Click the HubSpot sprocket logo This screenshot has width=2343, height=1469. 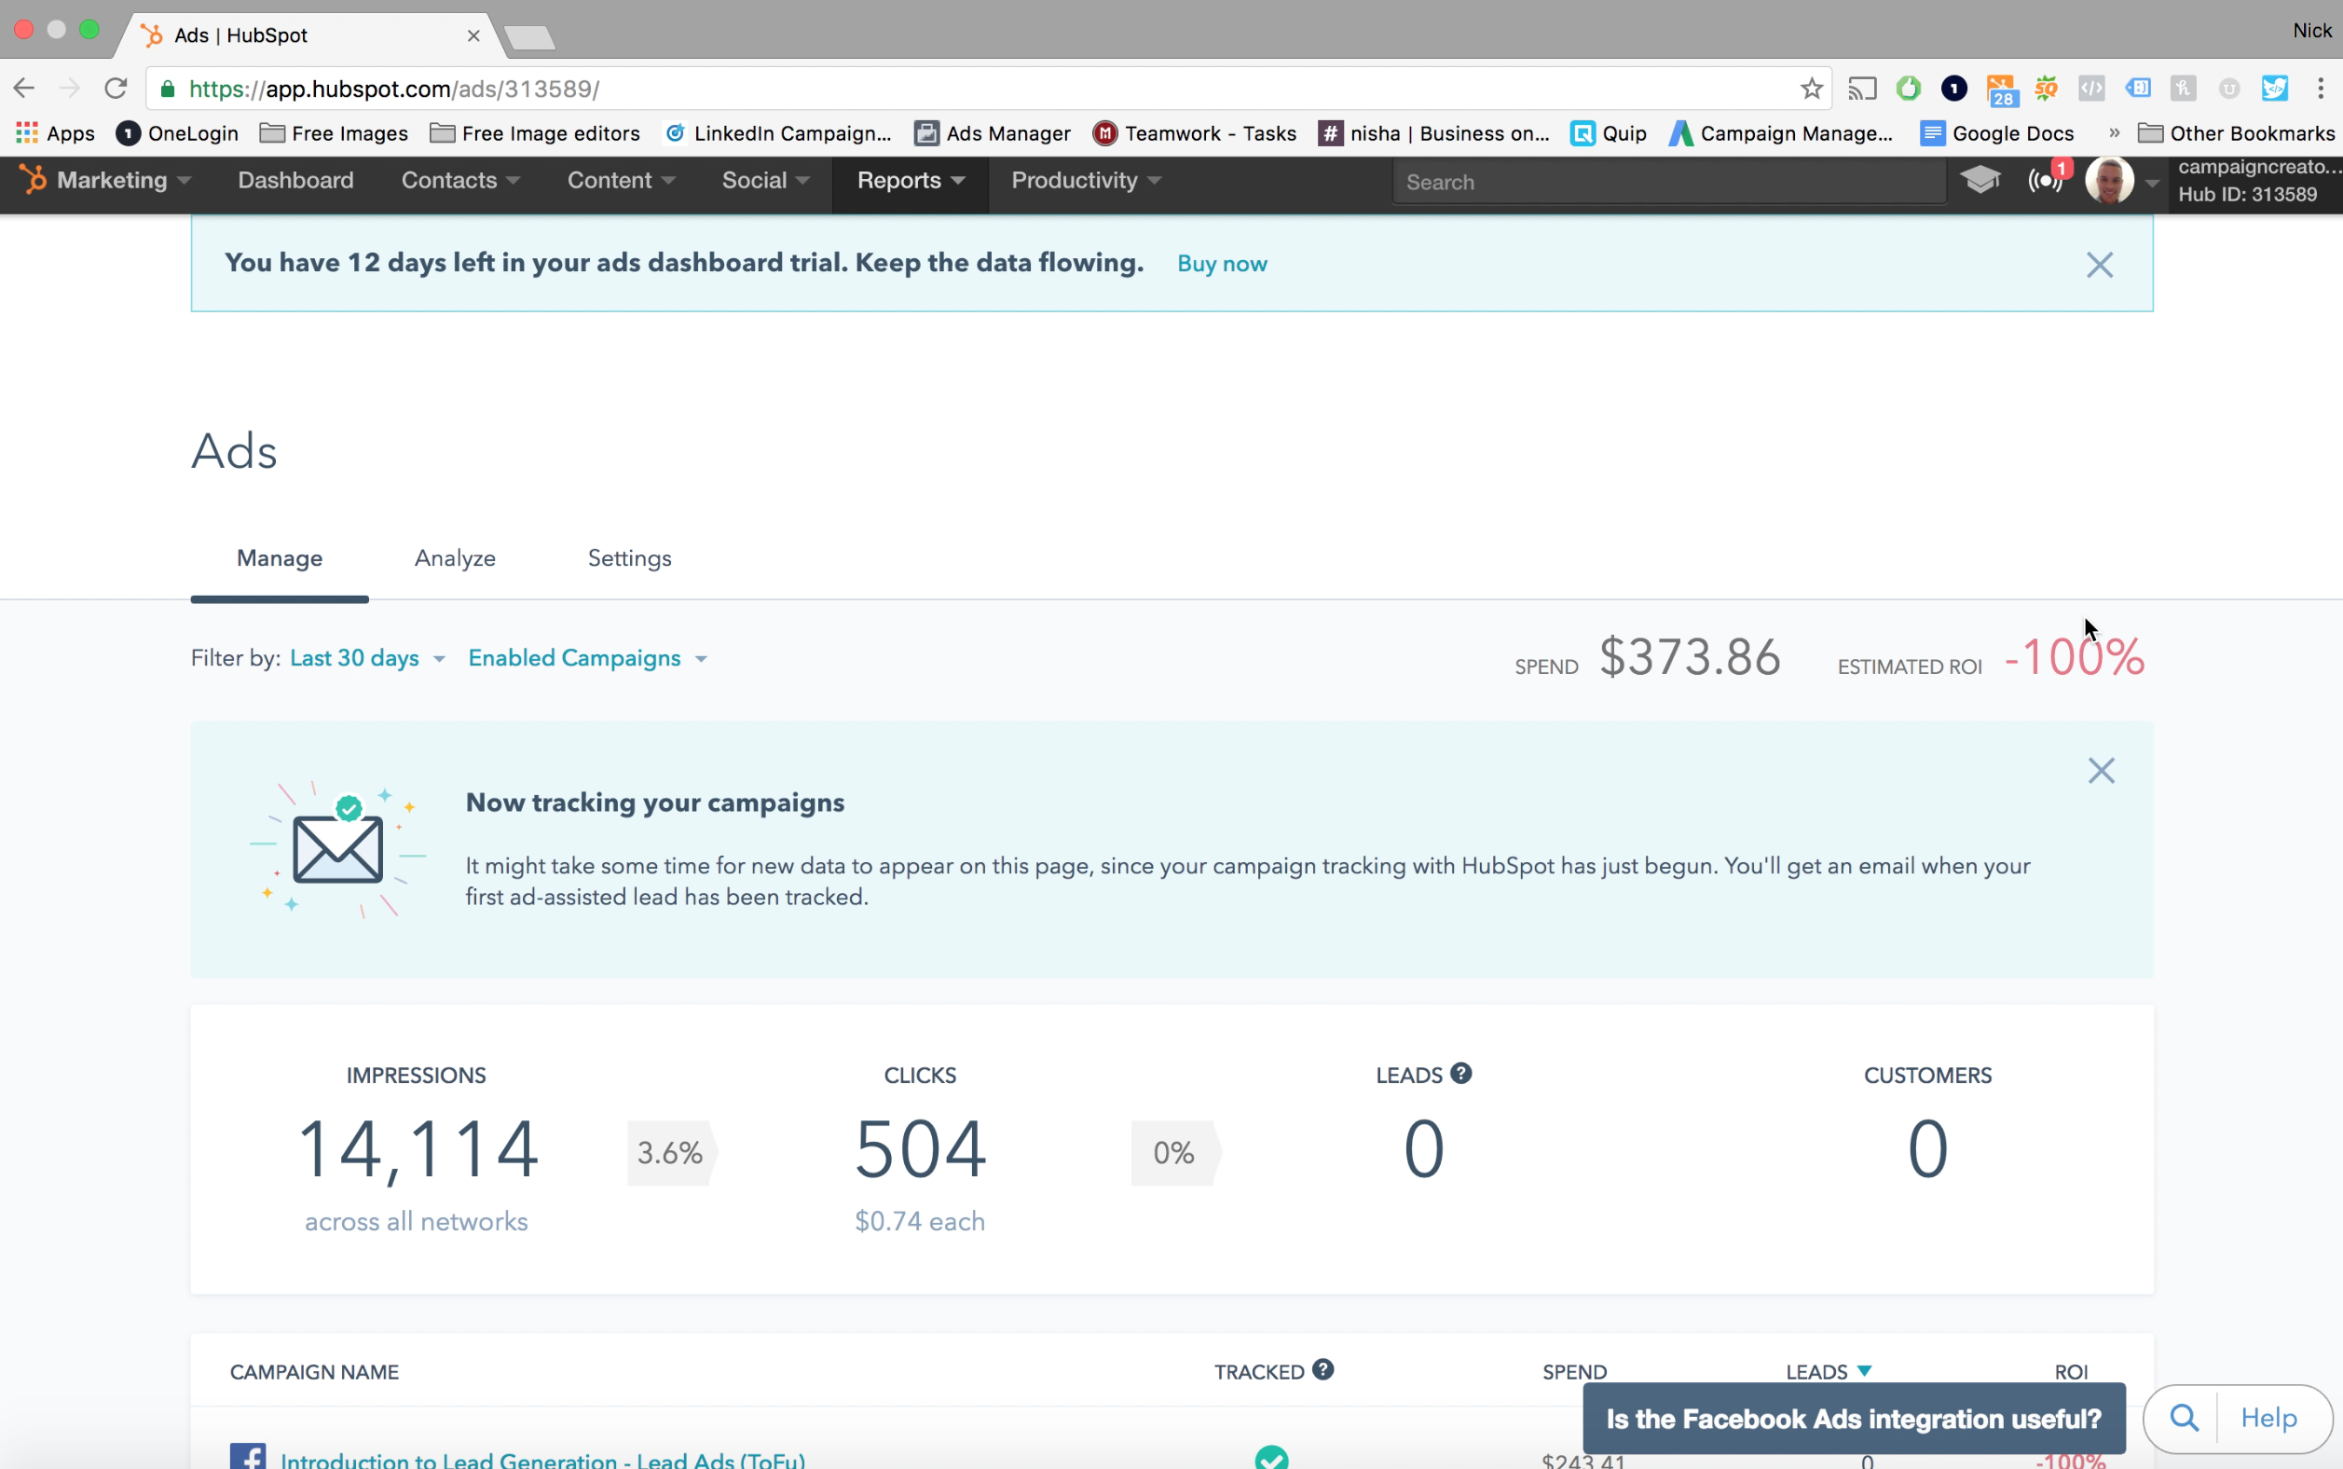coord(33,180)
